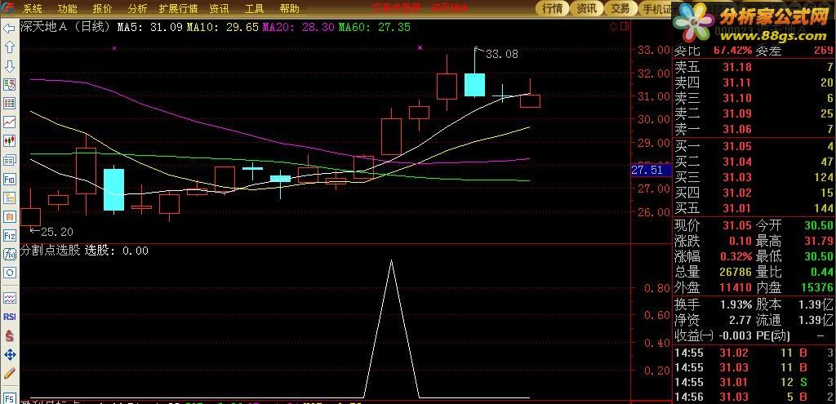The height and width of the screenshot is (404, 836).
Task: Open the 报价 menu
Action: pyautogui.click(x=102, y=8)
